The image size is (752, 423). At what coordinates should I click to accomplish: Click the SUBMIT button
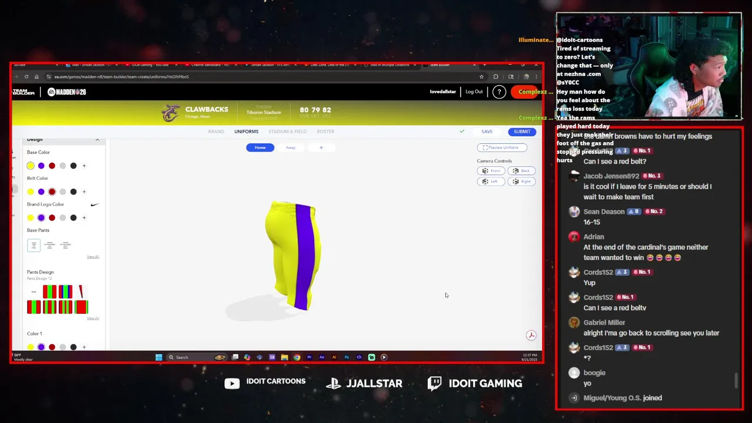[522, 132]
